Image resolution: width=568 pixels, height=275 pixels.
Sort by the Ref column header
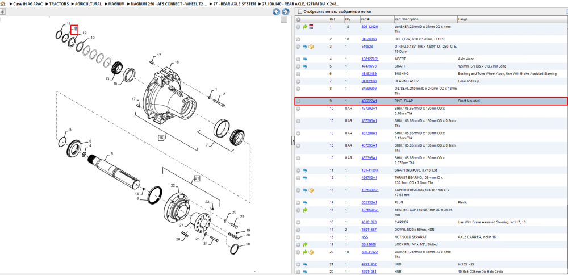tap(332, 19)
